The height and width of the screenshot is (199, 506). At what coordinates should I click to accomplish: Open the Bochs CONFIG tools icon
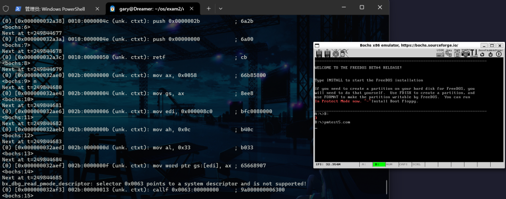(x=473, y=53)
